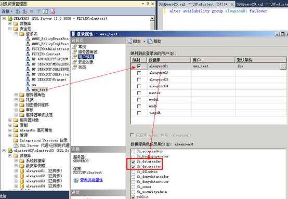Select the ##MS_PolicyEventProcessingLogin## login icon
Screen dimensions: 288x199
(28, 39)
